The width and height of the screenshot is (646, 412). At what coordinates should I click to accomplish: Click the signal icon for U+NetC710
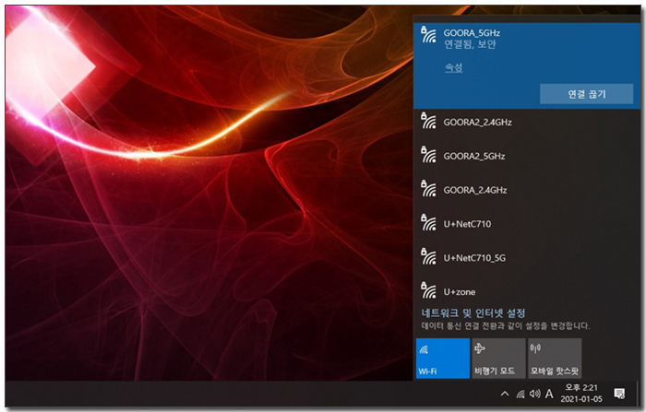[428, 223]
